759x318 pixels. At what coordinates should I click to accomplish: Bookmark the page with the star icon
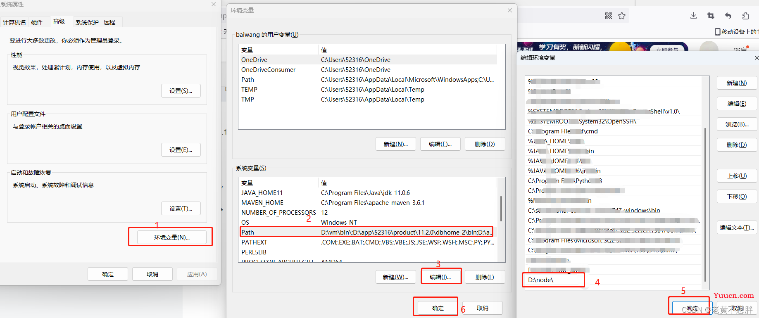(x=622, y=16)
